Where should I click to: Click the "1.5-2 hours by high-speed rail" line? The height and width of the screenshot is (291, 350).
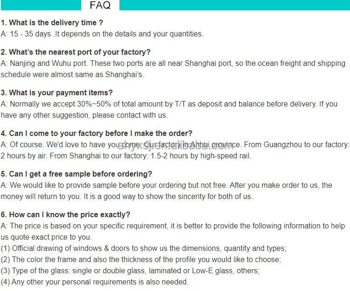pos(126,156)
